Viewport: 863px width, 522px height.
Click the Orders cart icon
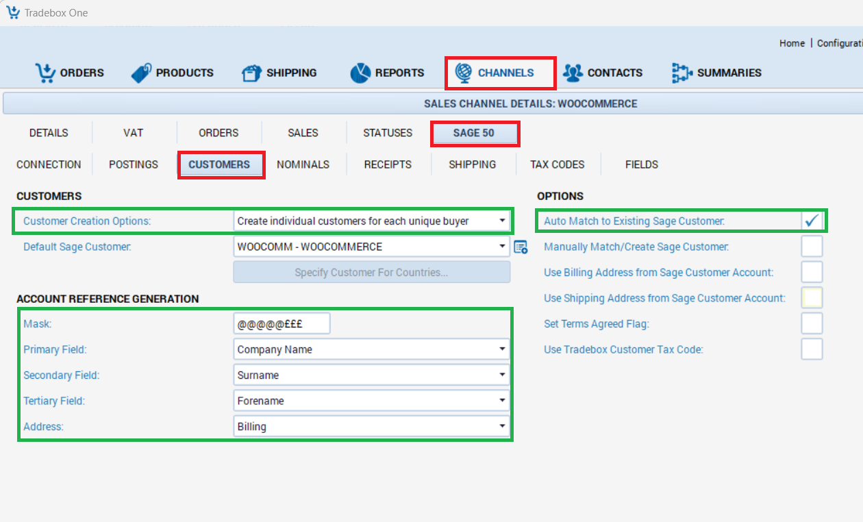(45, 73)
